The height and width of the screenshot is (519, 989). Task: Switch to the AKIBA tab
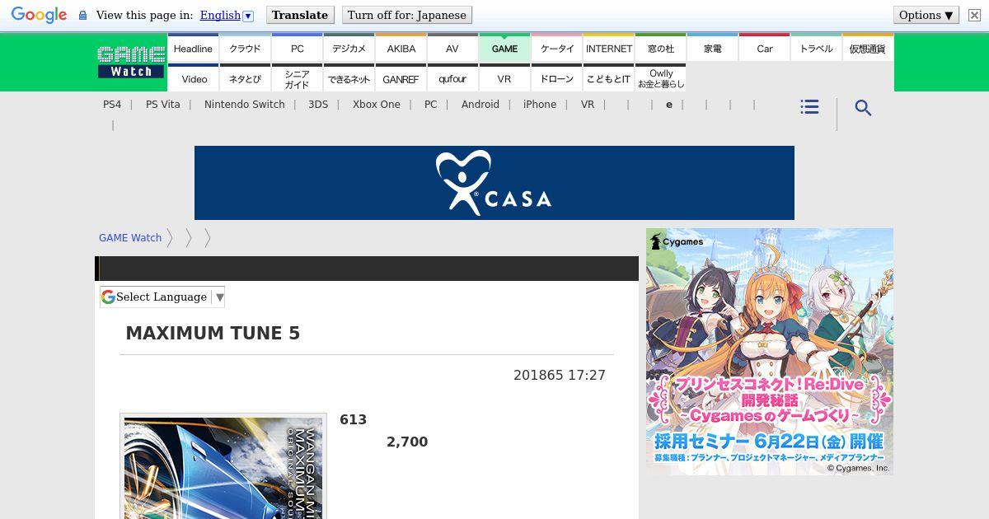401,49
